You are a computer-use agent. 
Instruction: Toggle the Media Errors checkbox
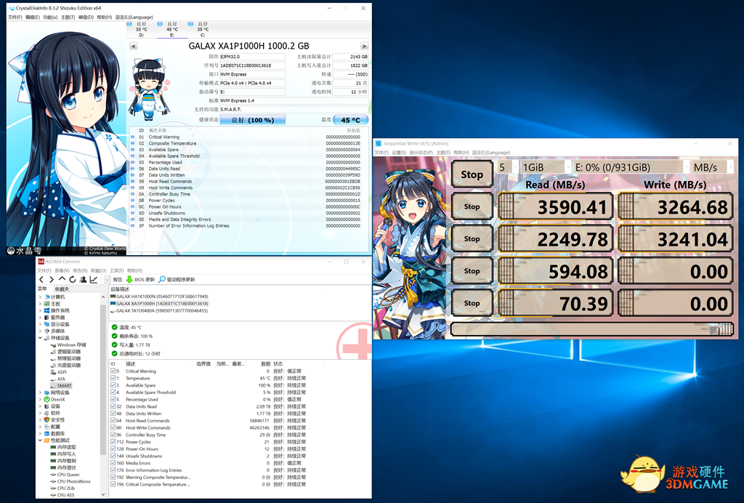coord(113,463)
